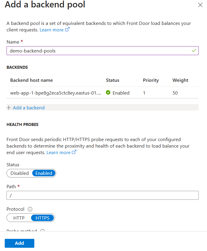Open Learn more link about health probes
The width and height of the screenshot is (207, 251).
pyautogui.click(x=58, y=152)
